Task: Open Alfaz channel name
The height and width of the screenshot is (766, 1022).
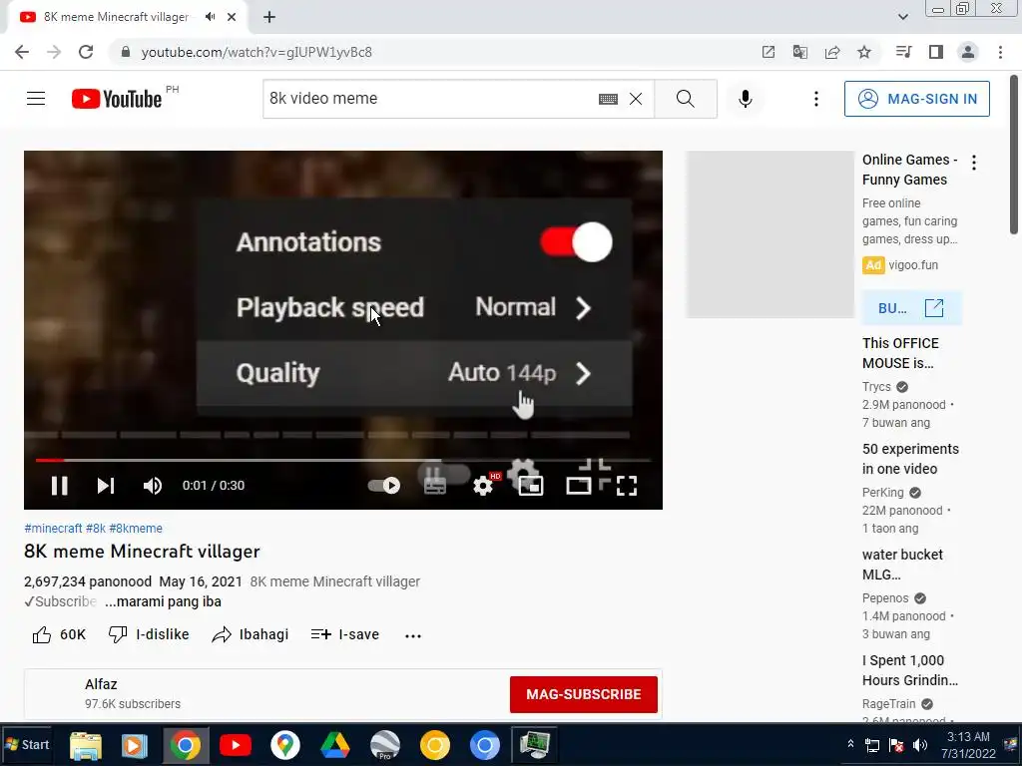Action: point(101,684)
